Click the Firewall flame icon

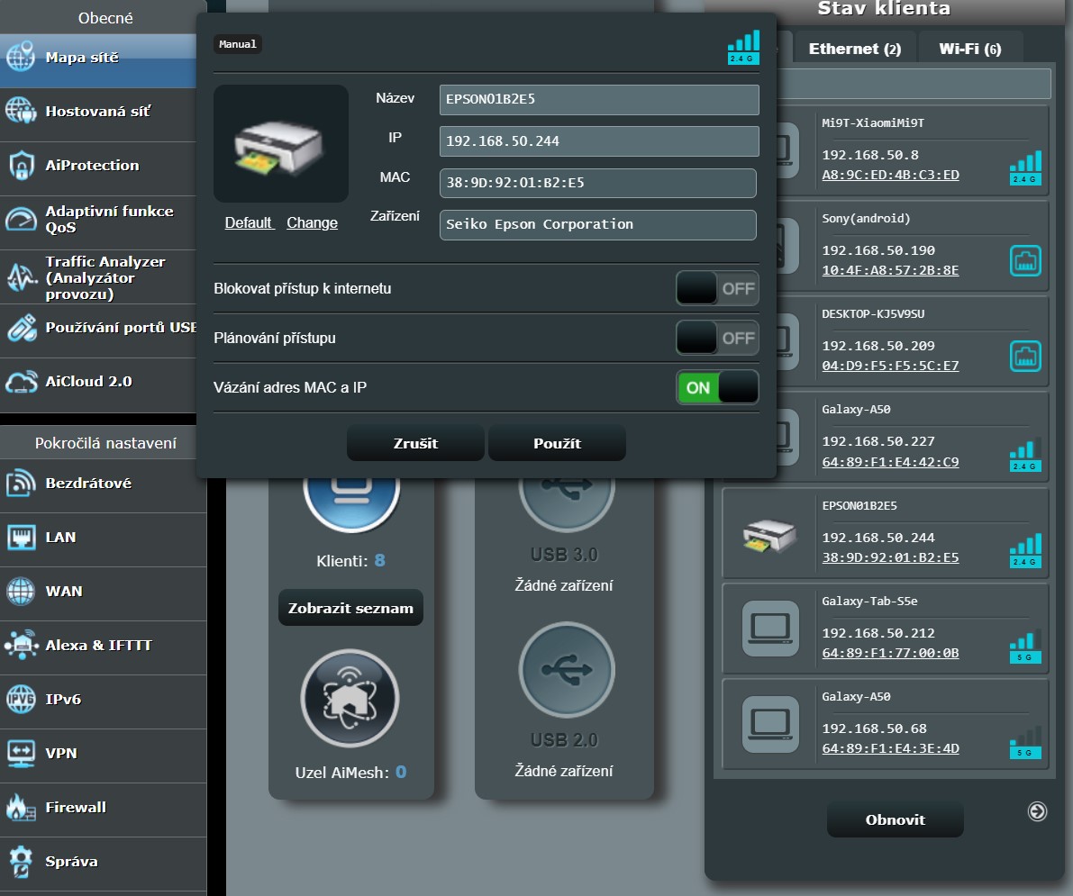tap(21, 808)
